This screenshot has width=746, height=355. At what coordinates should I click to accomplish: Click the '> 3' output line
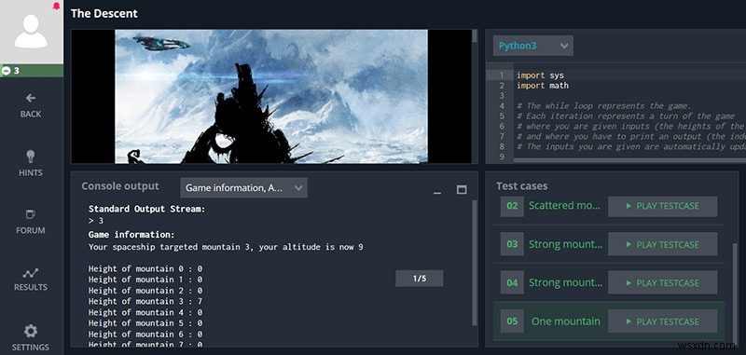[96, 221]
